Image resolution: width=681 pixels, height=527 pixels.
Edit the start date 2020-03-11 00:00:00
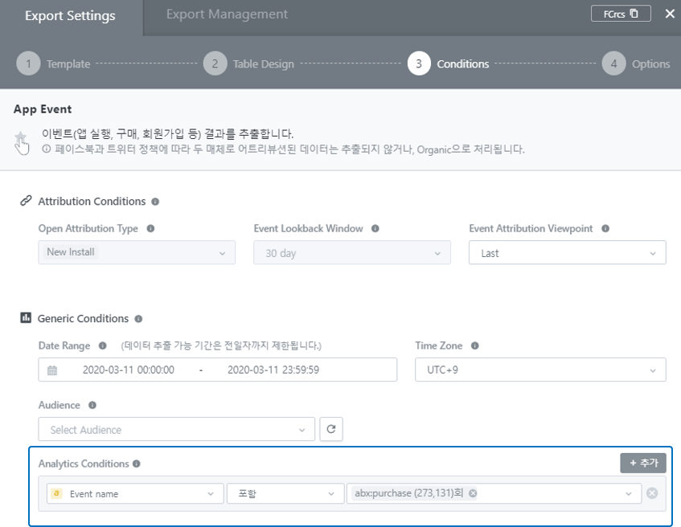(129, 370)
